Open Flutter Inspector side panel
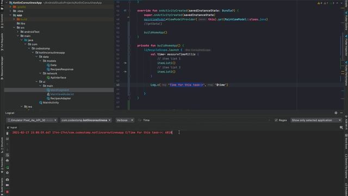This screenshot has height=196, width=348. click(x=346, y=46)
